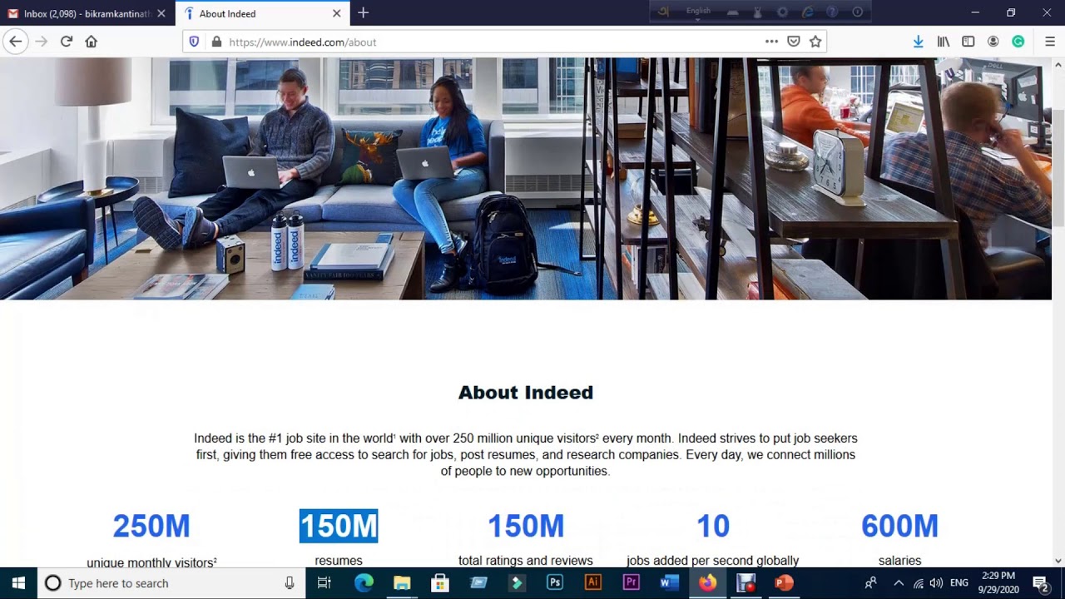Click the scrollbar down arrow
The image size is (1065, 599).
tap(1058, 561)
